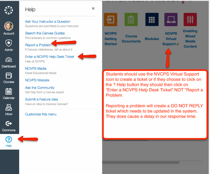The width and height of the screenshot is (210, 174).
Task: Click the dark blue Modules grid icon
Action: click(x=152, y=20)
